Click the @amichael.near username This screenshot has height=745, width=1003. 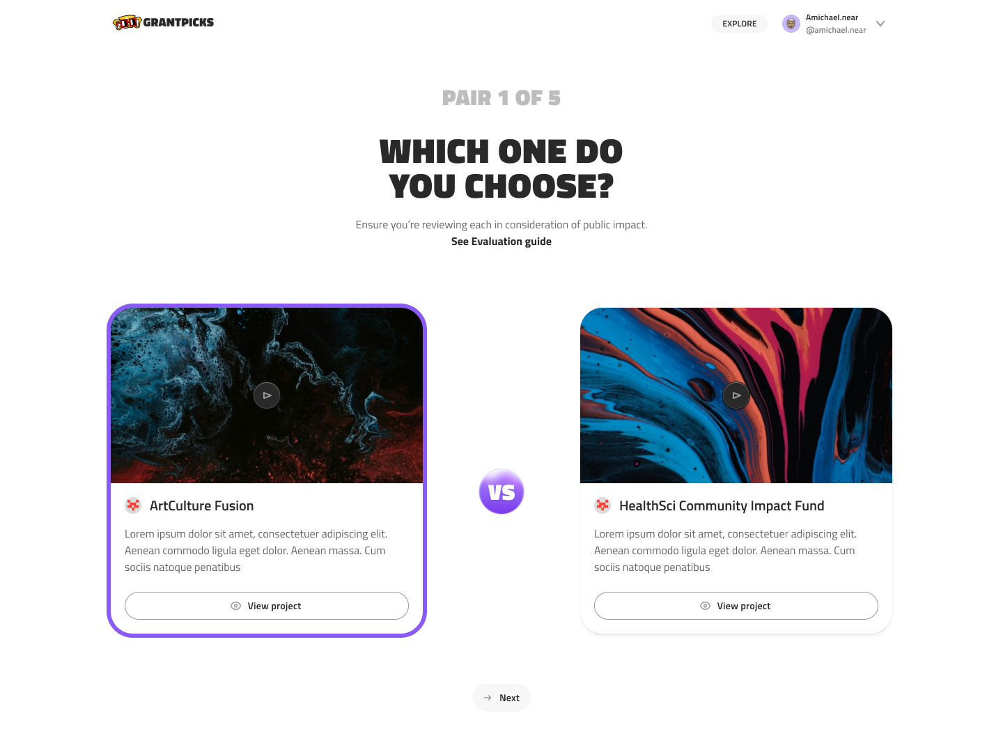click(836, 30)
